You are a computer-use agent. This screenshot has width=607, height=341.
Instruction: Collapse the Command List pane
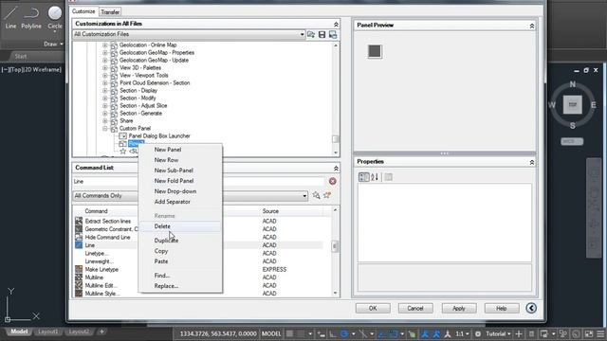click(x=336, y=168)
